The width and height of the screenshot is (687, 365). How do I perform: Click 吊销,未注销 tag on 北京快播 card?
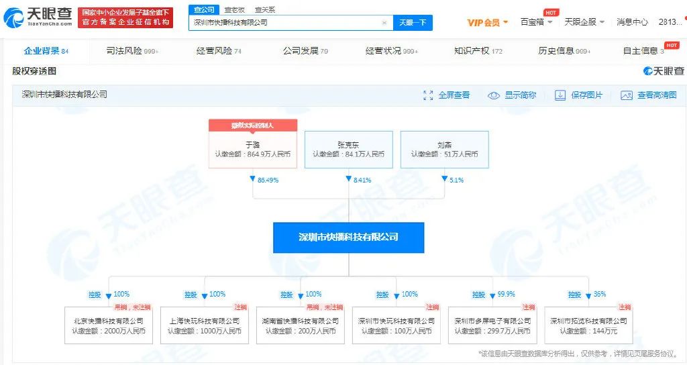[132, 307]
